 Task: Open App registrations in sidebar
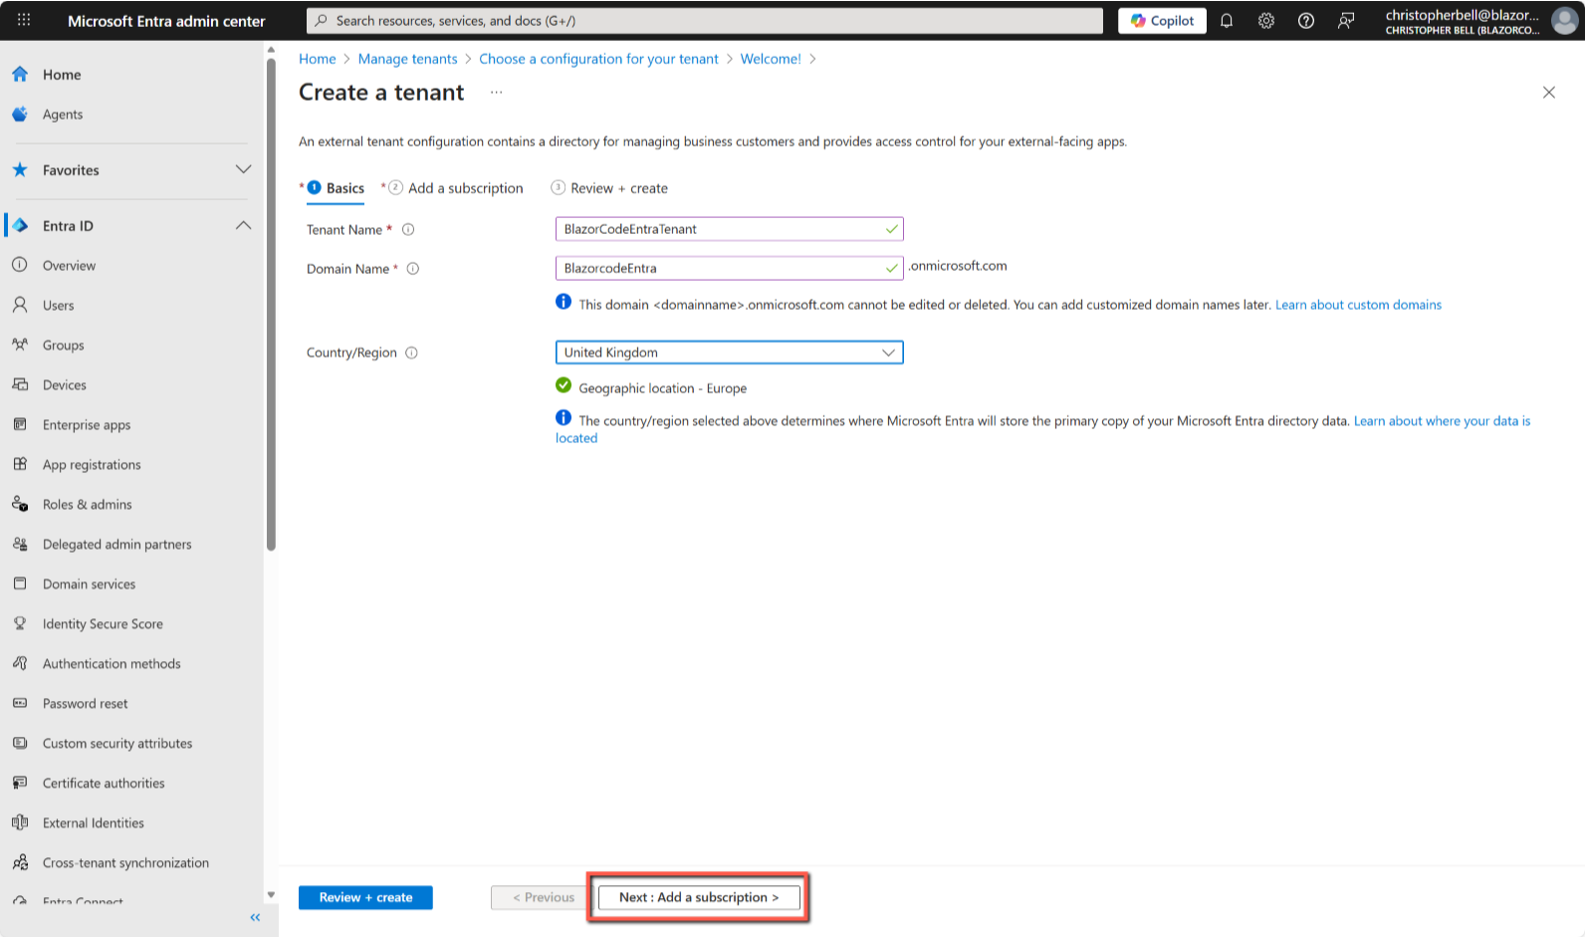click(x=92, y=465)
